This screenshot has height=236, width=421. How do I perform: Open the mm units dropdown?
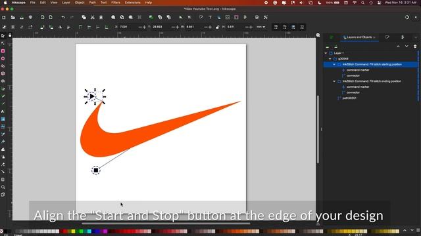point(260,27)
